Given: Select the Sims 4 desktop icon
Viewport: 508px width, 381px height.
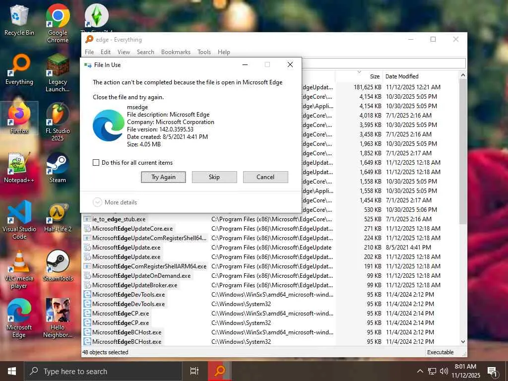Looking at the screenshot, I should pyautogui.click(x=97, y=18).
